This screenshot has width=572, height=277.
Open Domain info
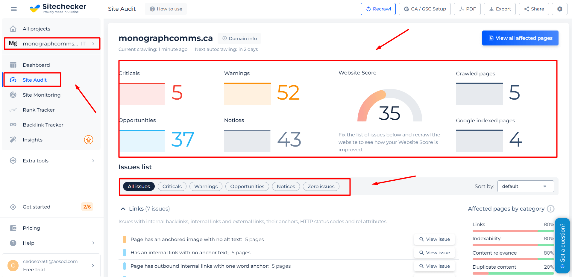(x=239, y=38)
